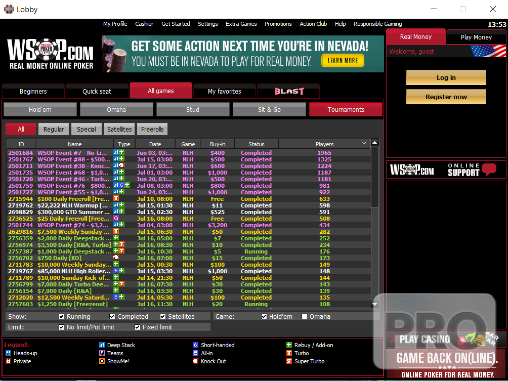Click the Rebuy / Add-on legend icon

point(289,345)
